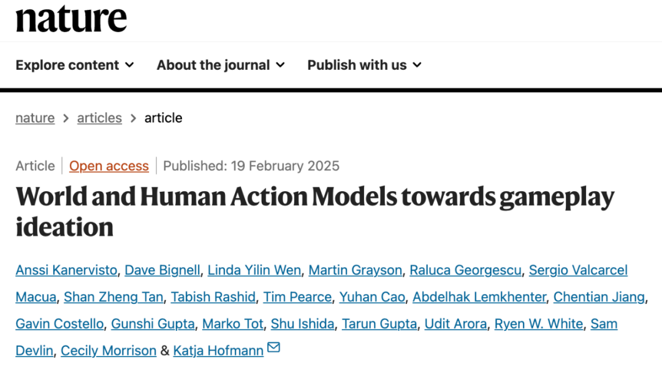Click author Gavin Costello
The height and width of the screenshot is (370, 662).
click(x=59, y=323)
